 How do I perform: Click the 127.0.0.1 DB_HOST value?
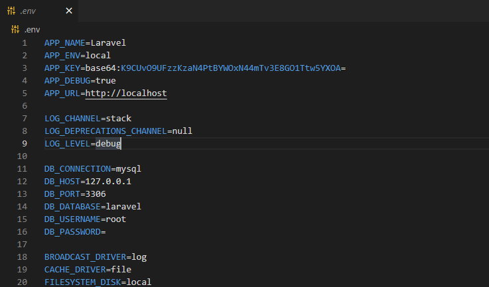click(108, 182)
